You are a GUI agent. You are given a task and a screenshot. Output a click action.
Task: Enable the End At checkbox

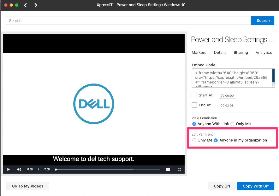click(x=194, y=105)
